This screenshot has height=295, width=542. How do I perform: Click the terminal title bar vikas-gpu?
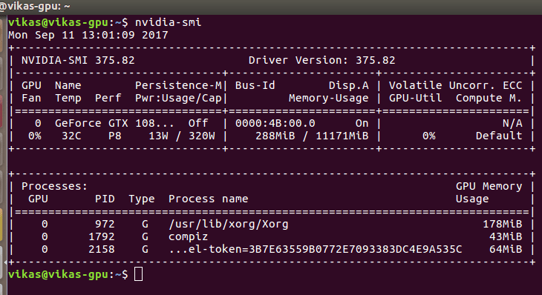click(x=35, y=7)
